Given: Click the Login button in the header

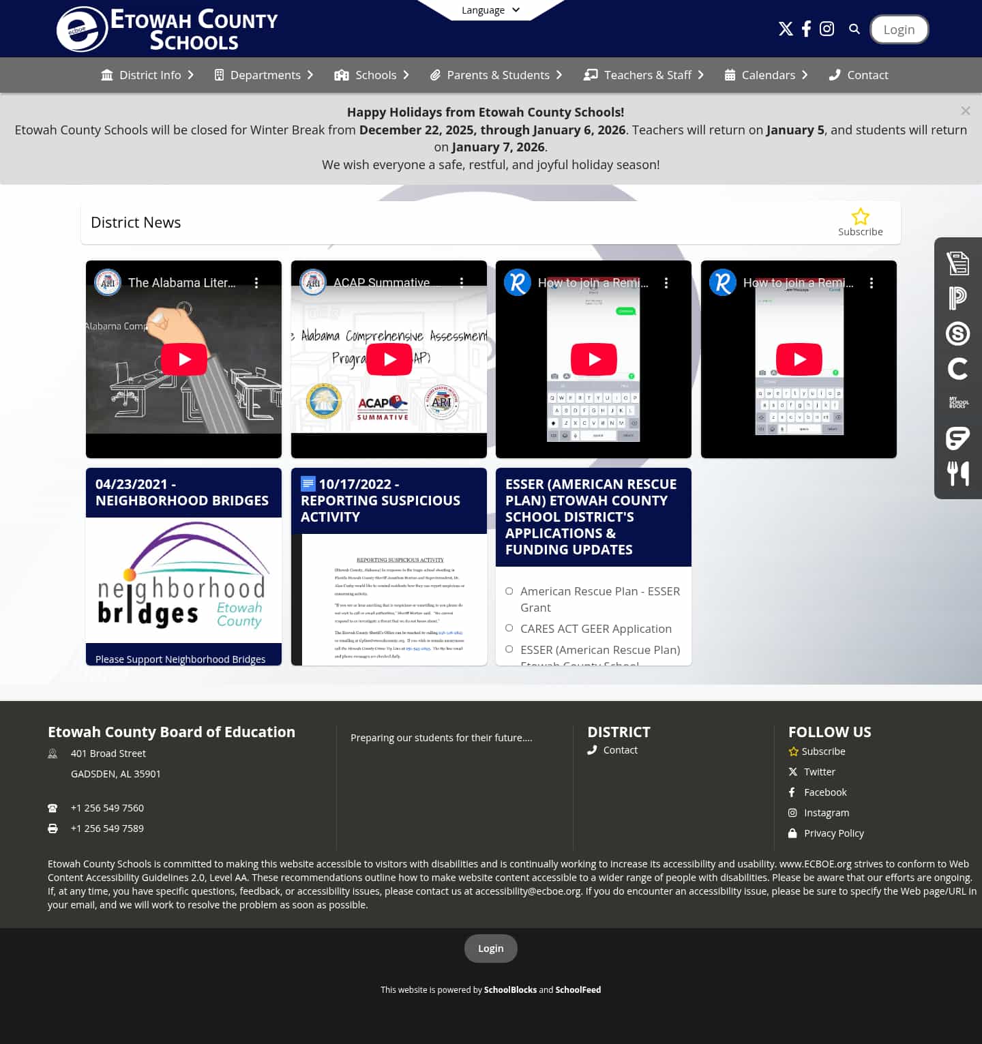Looking at the screenshot, I should (x=899, y=29).
